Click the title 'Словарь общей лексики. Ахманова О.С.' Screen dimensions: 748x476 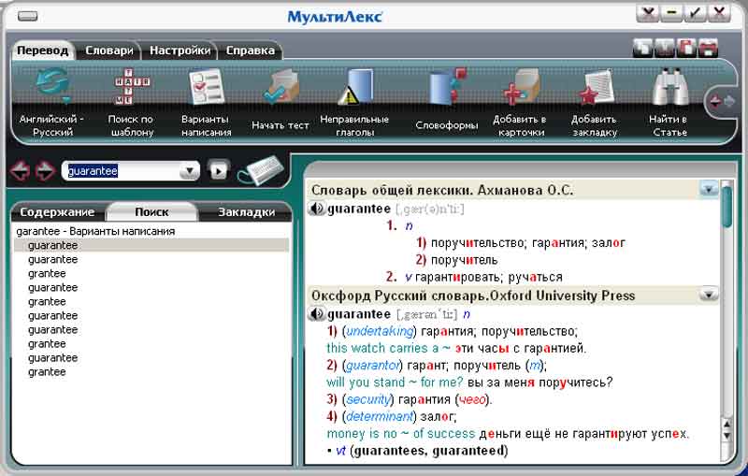coord(442,190)
